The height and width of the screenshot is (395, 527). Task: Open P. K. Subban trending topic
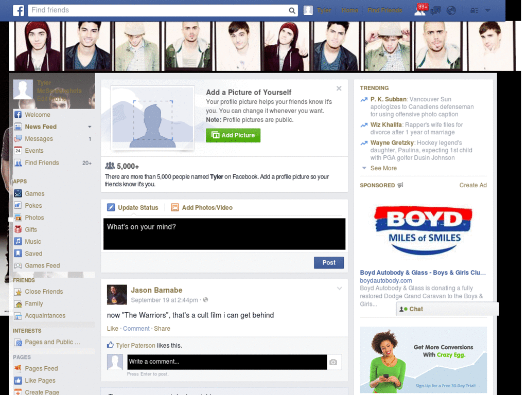[x=388, y=99]
